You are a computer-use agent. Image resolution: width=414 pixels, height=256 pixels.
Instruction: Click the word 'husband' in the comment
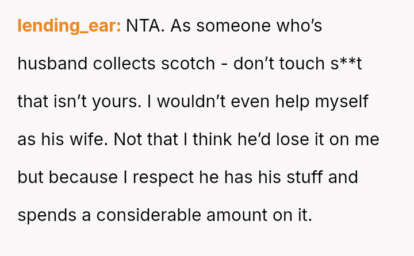[x=51, y=64]
